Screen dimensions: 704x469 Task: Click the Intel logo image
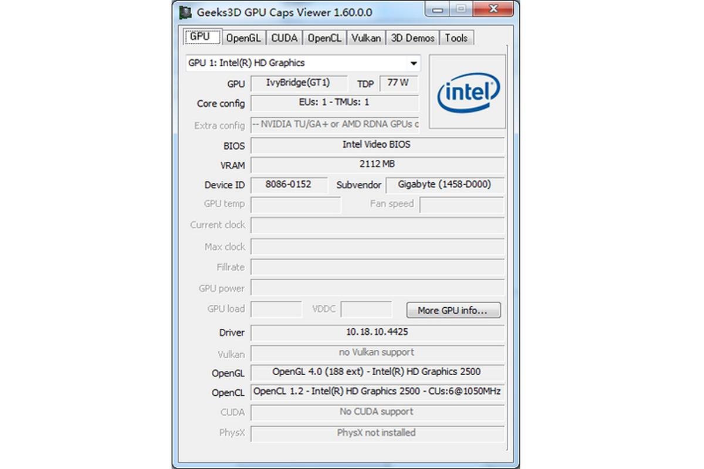[467, 91]
